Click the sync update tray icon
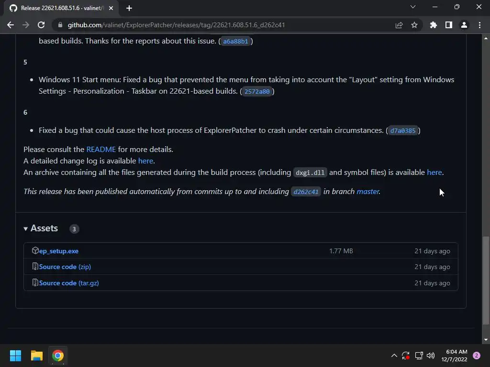 [x=406, y=356]
